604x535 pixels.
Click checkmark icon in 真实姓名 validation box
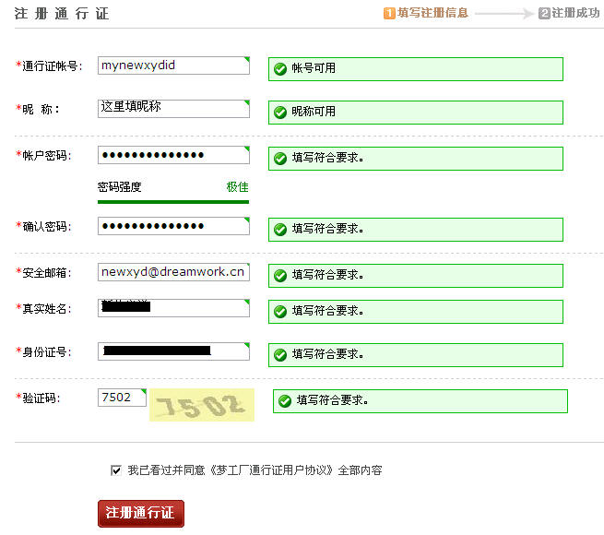click(x=280, y=312)
